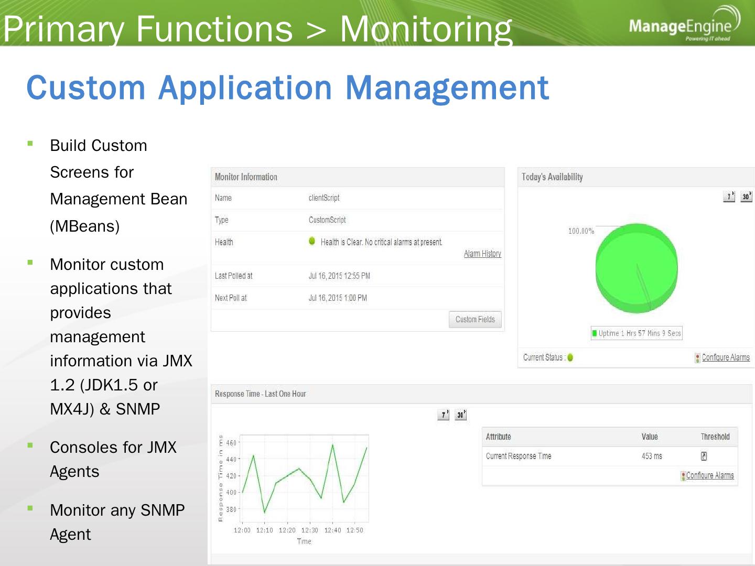Click the response time line graph
Image resolution: width=755 pixels, height=566 pixels.
[x=304, y=478]
